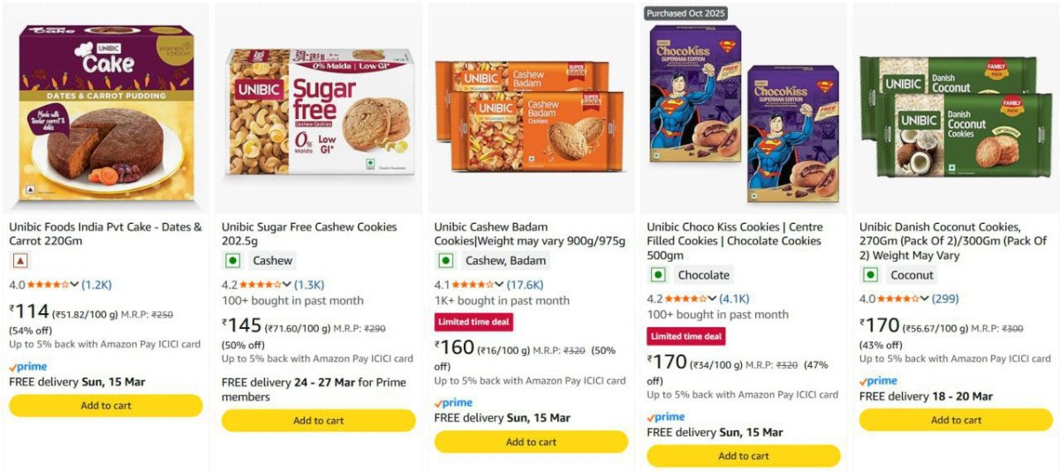Image resolution: width=1060 pixels, height=471 pixels.
Task: Click green veg icon beside Cashew, Badam label
Action: pyautogui.click(x=446, y=261)
